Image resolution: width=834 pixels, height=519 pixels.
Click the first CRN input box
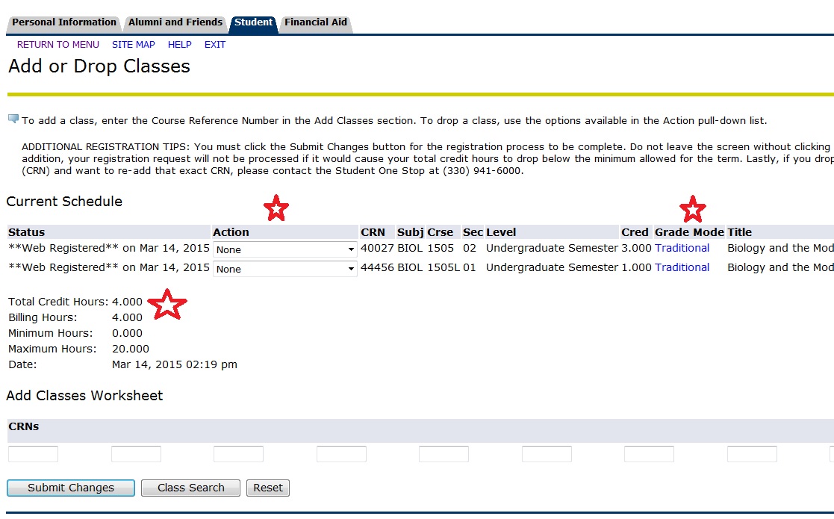(34, 453)
